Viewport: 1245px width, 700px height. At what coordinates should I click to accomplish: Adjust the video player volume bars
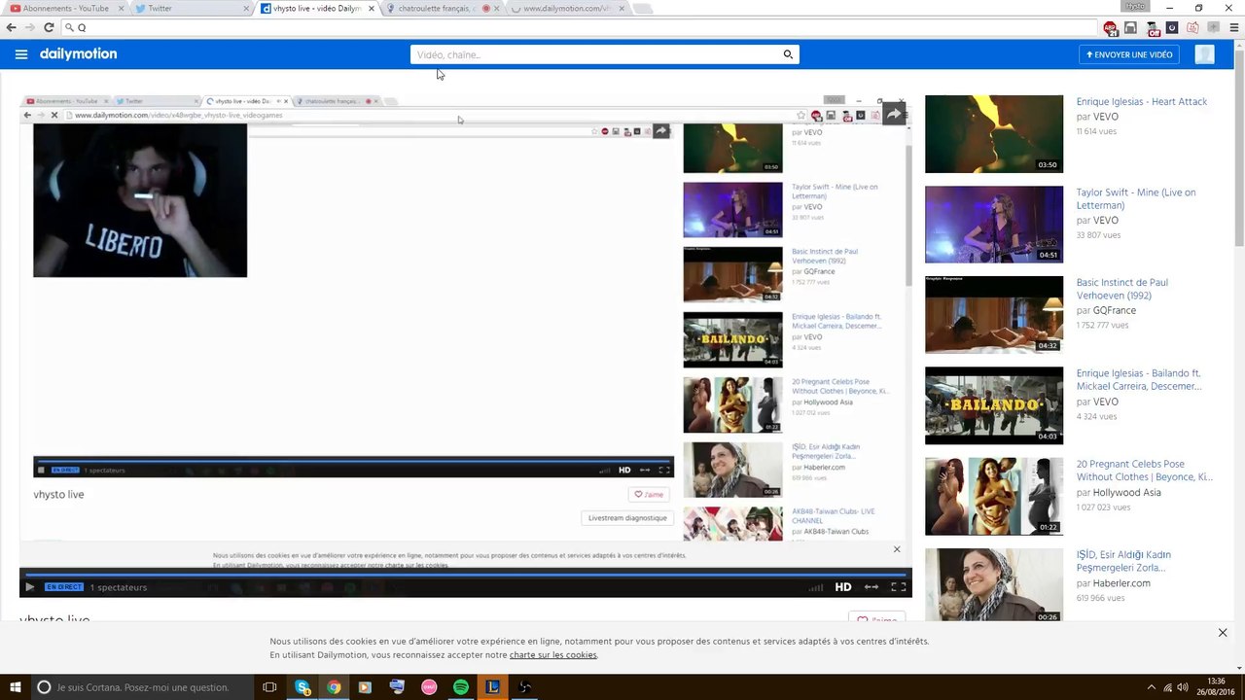coord(816,587)
